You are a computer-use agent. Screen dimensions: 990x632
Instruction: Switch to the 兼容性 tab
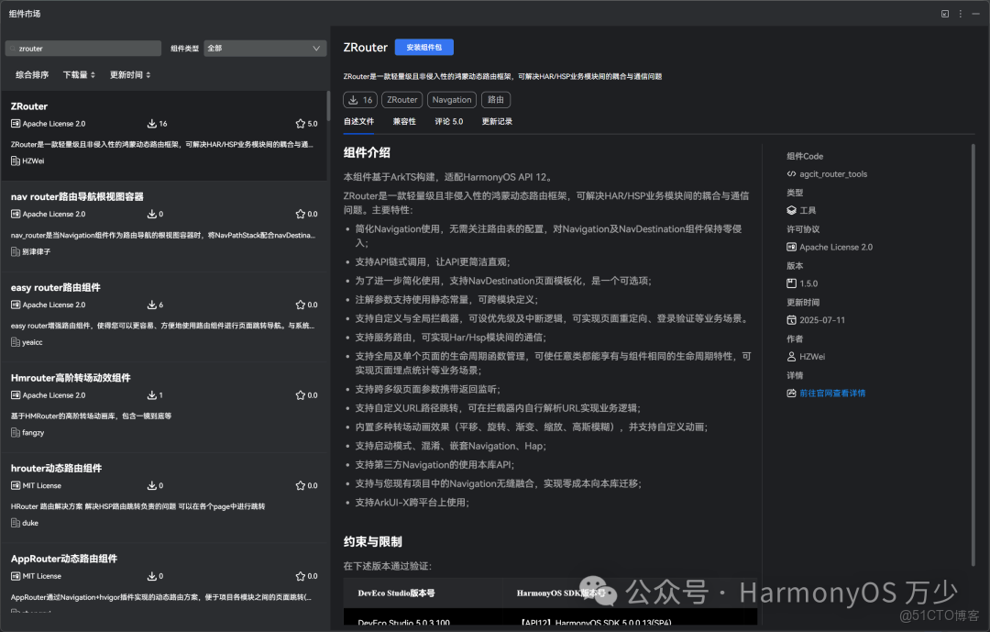[x=404, y=120]
